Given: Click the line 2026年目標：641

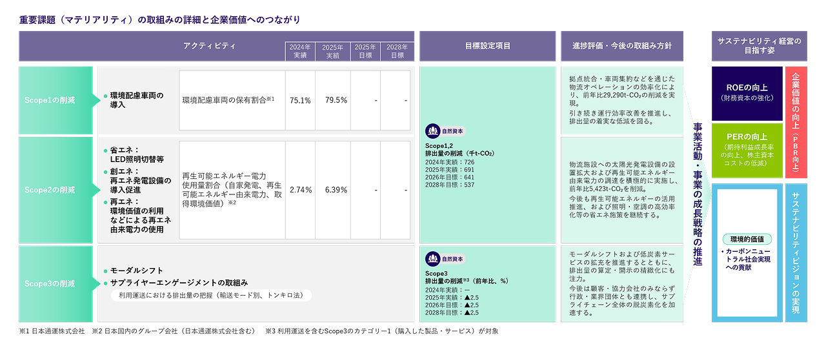Looking at the screenshot, I should pyautogui.click(x=450, y=177).
